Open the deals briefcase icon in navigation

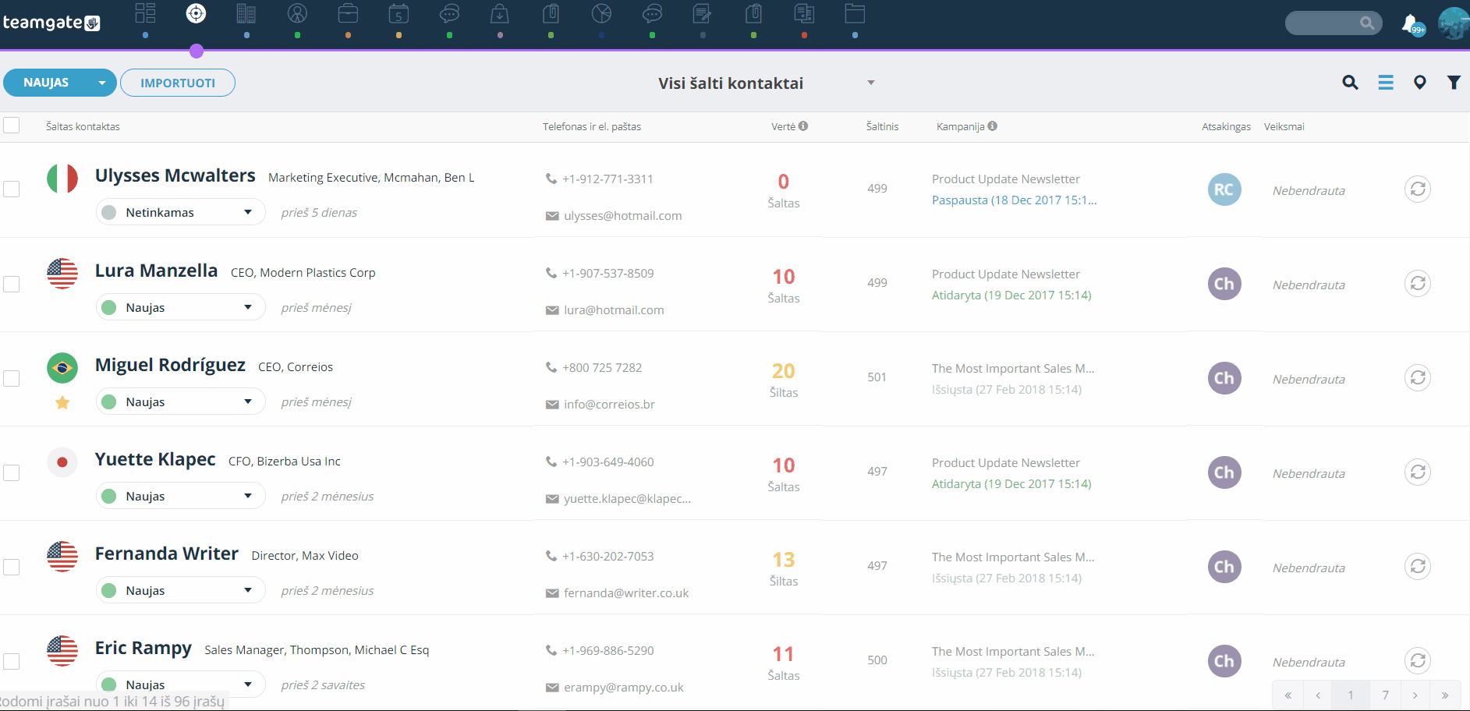[x=348, y=13]
